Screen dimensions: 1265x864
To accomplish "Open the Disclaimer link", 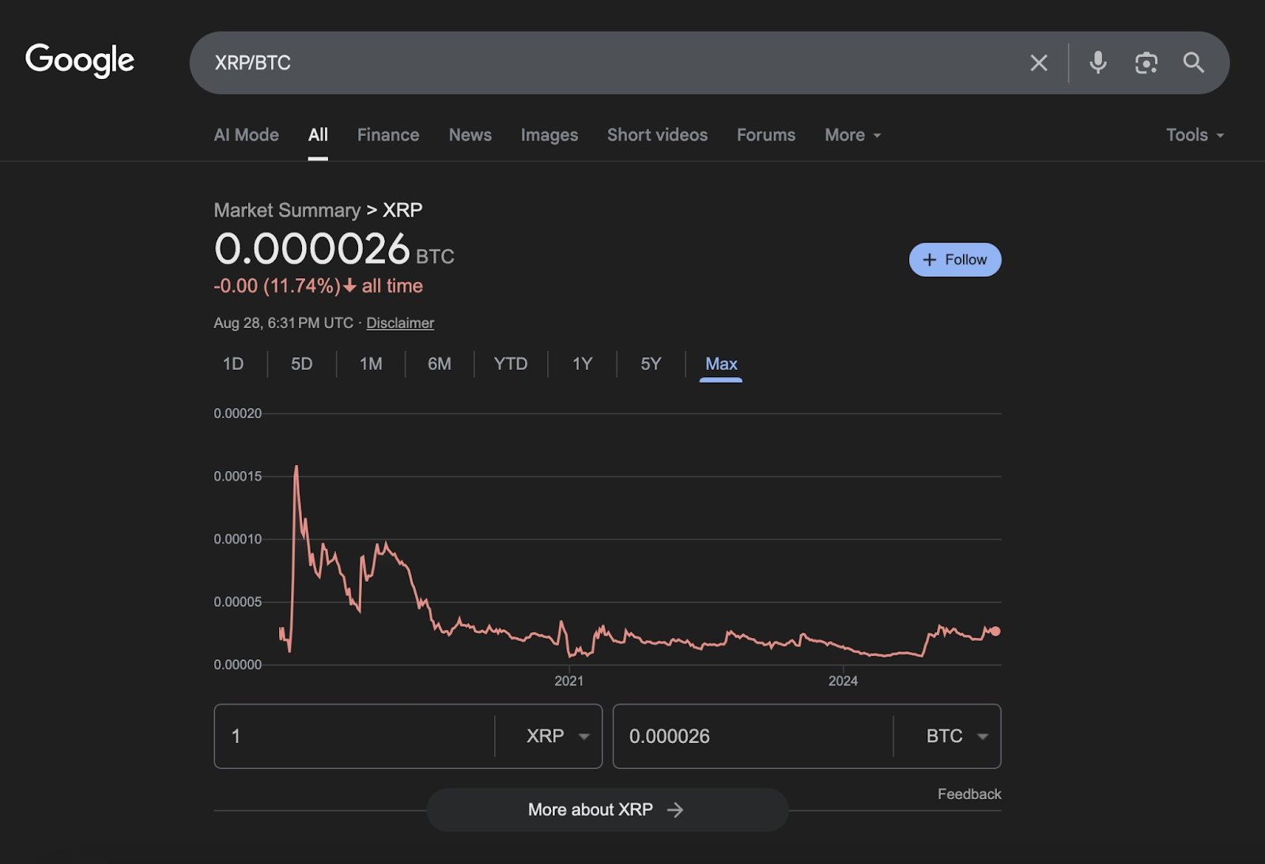I will [400, 323].
